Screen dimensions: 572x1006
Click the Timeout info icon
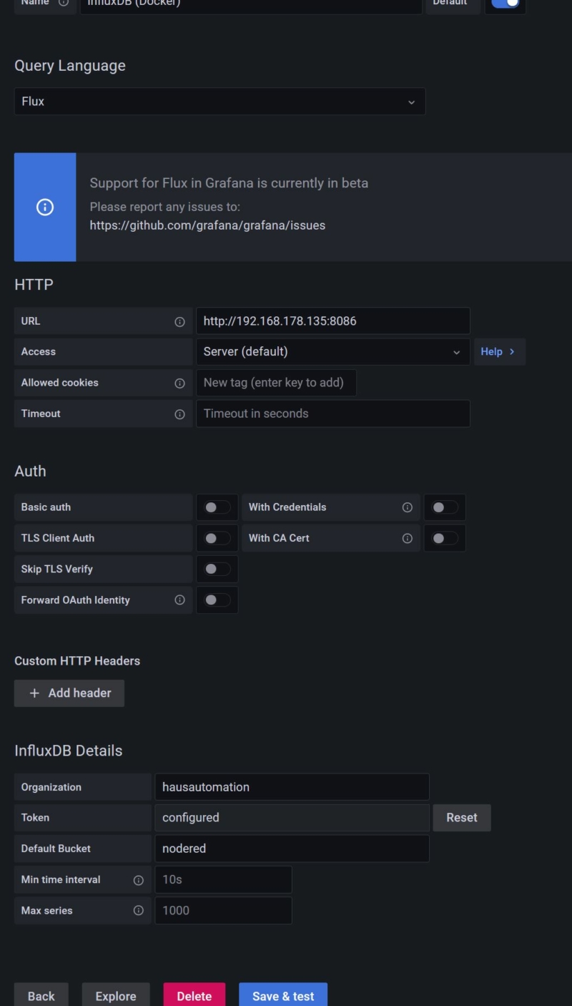click(x=178, y=414)
